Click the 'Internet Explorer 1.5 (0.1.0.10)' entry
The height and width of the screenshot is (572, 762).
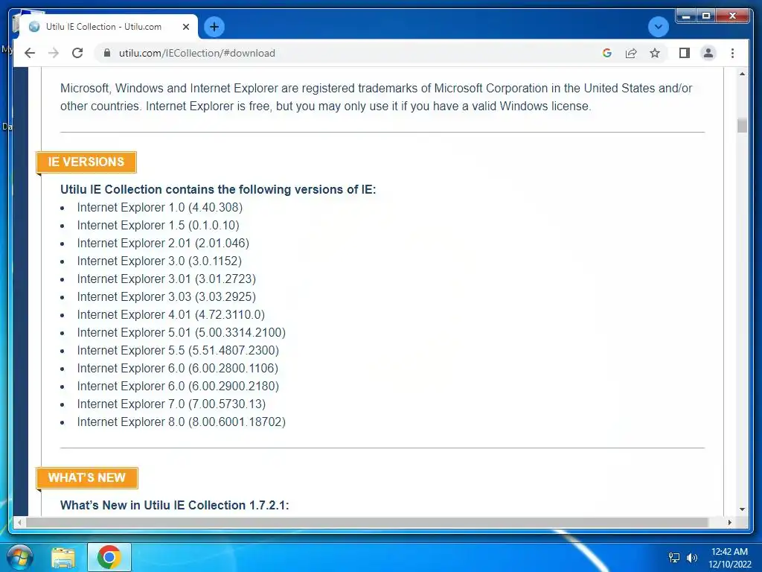(158, 225)
